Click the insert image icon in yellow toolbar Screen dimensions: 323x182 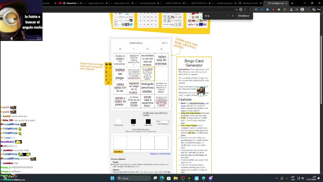pos(106,64)
